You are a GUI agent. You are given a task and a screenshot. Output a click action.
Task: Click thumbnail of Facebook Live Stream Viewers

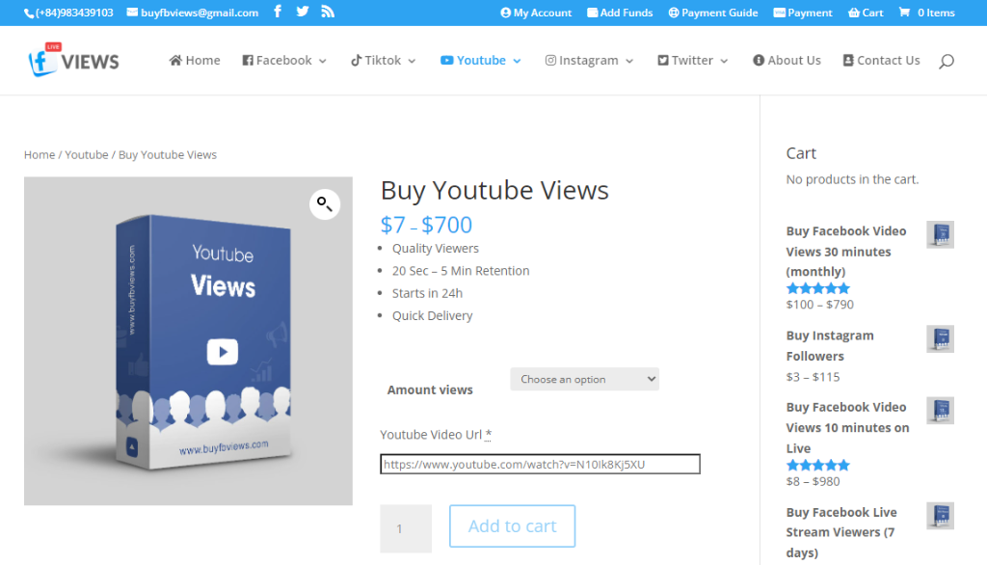tap(941, 516)
